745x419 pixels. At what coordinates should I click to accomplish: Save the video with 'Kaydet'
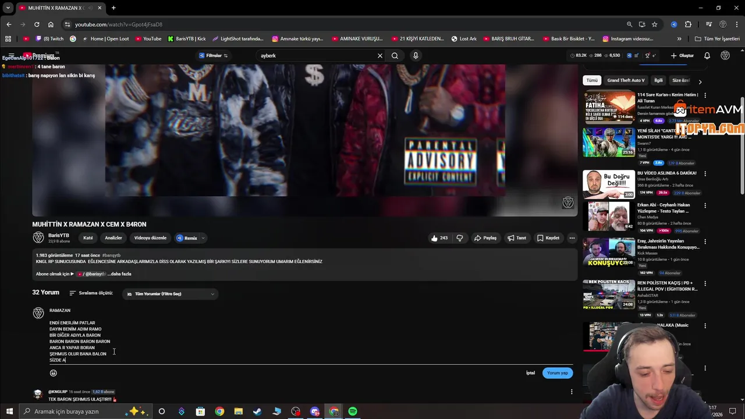pos(548,238)
